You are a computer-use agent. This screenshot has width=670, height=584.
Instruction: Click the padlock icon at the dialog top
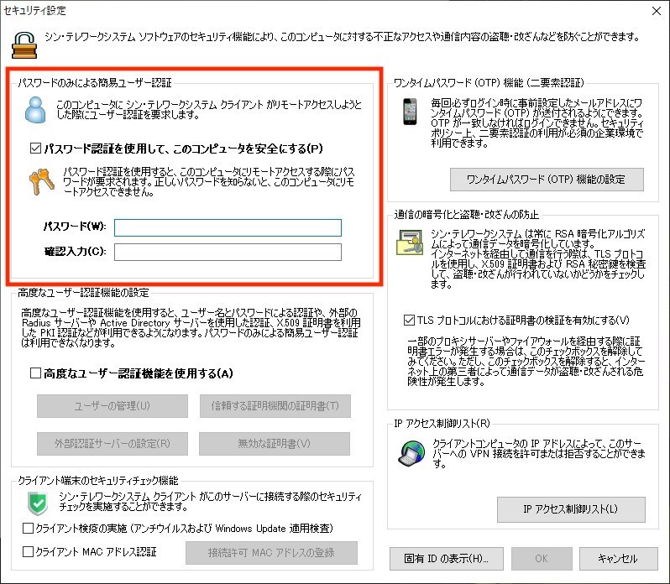(x=24, y=44)
